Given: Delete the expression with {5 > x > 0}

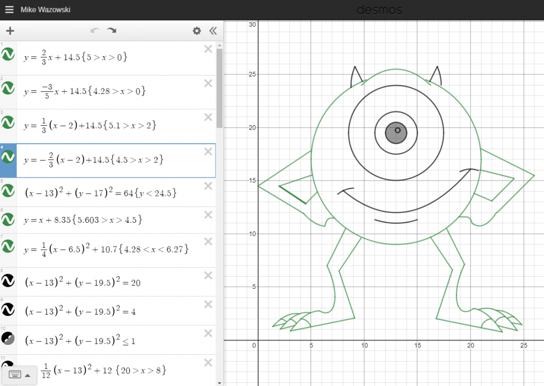Looking at the screenshot, I should tap(208, 49).
